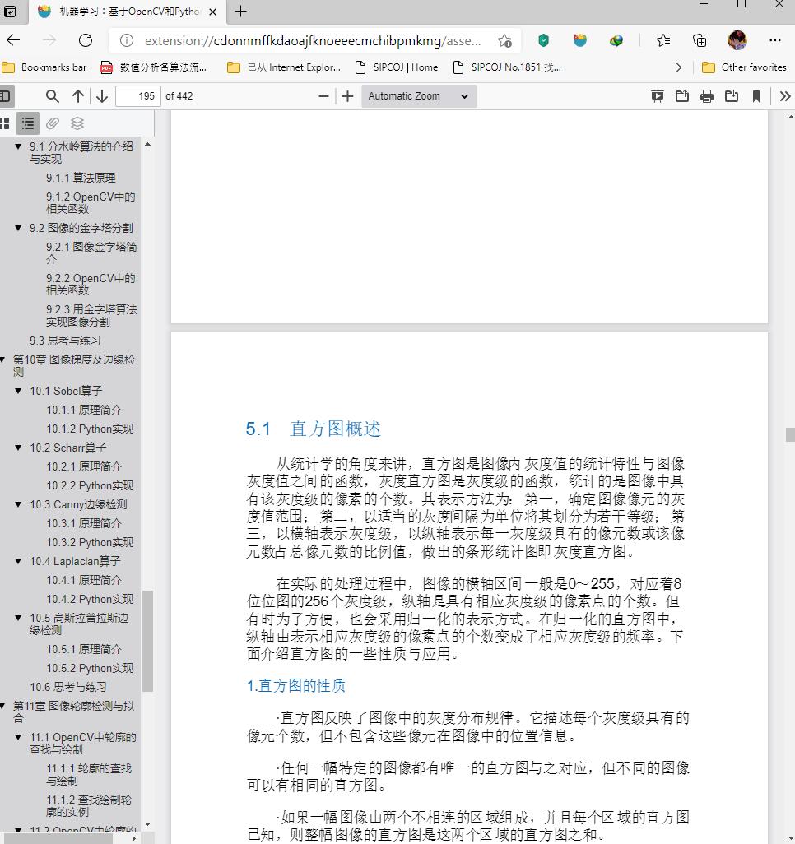Image resolution: width=795 pixels, height=844 pixels.
Task: Jump to outline item 10.1.2 Python实现
Action: click(x=90, y=429)
